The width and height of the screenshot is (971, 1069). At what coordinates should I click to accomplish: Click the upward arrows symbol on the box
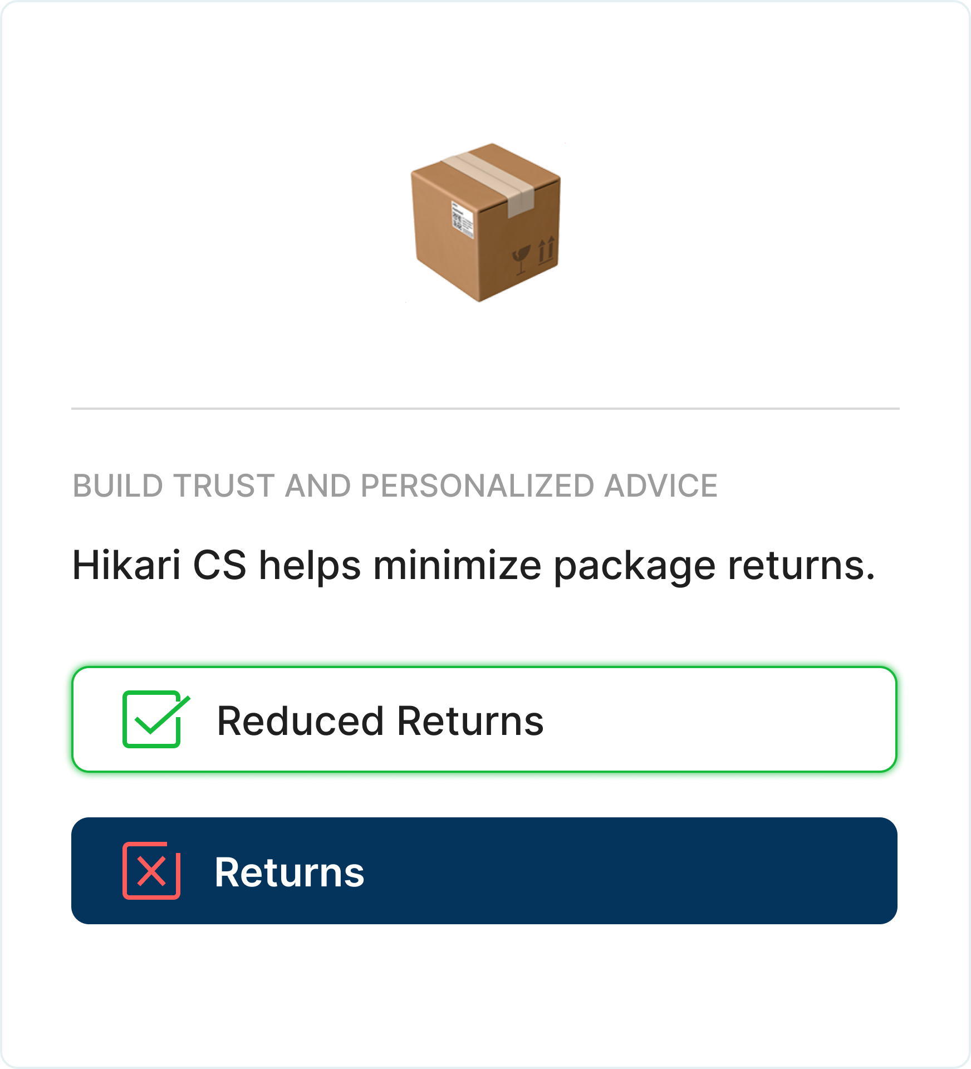click(546, 250)
